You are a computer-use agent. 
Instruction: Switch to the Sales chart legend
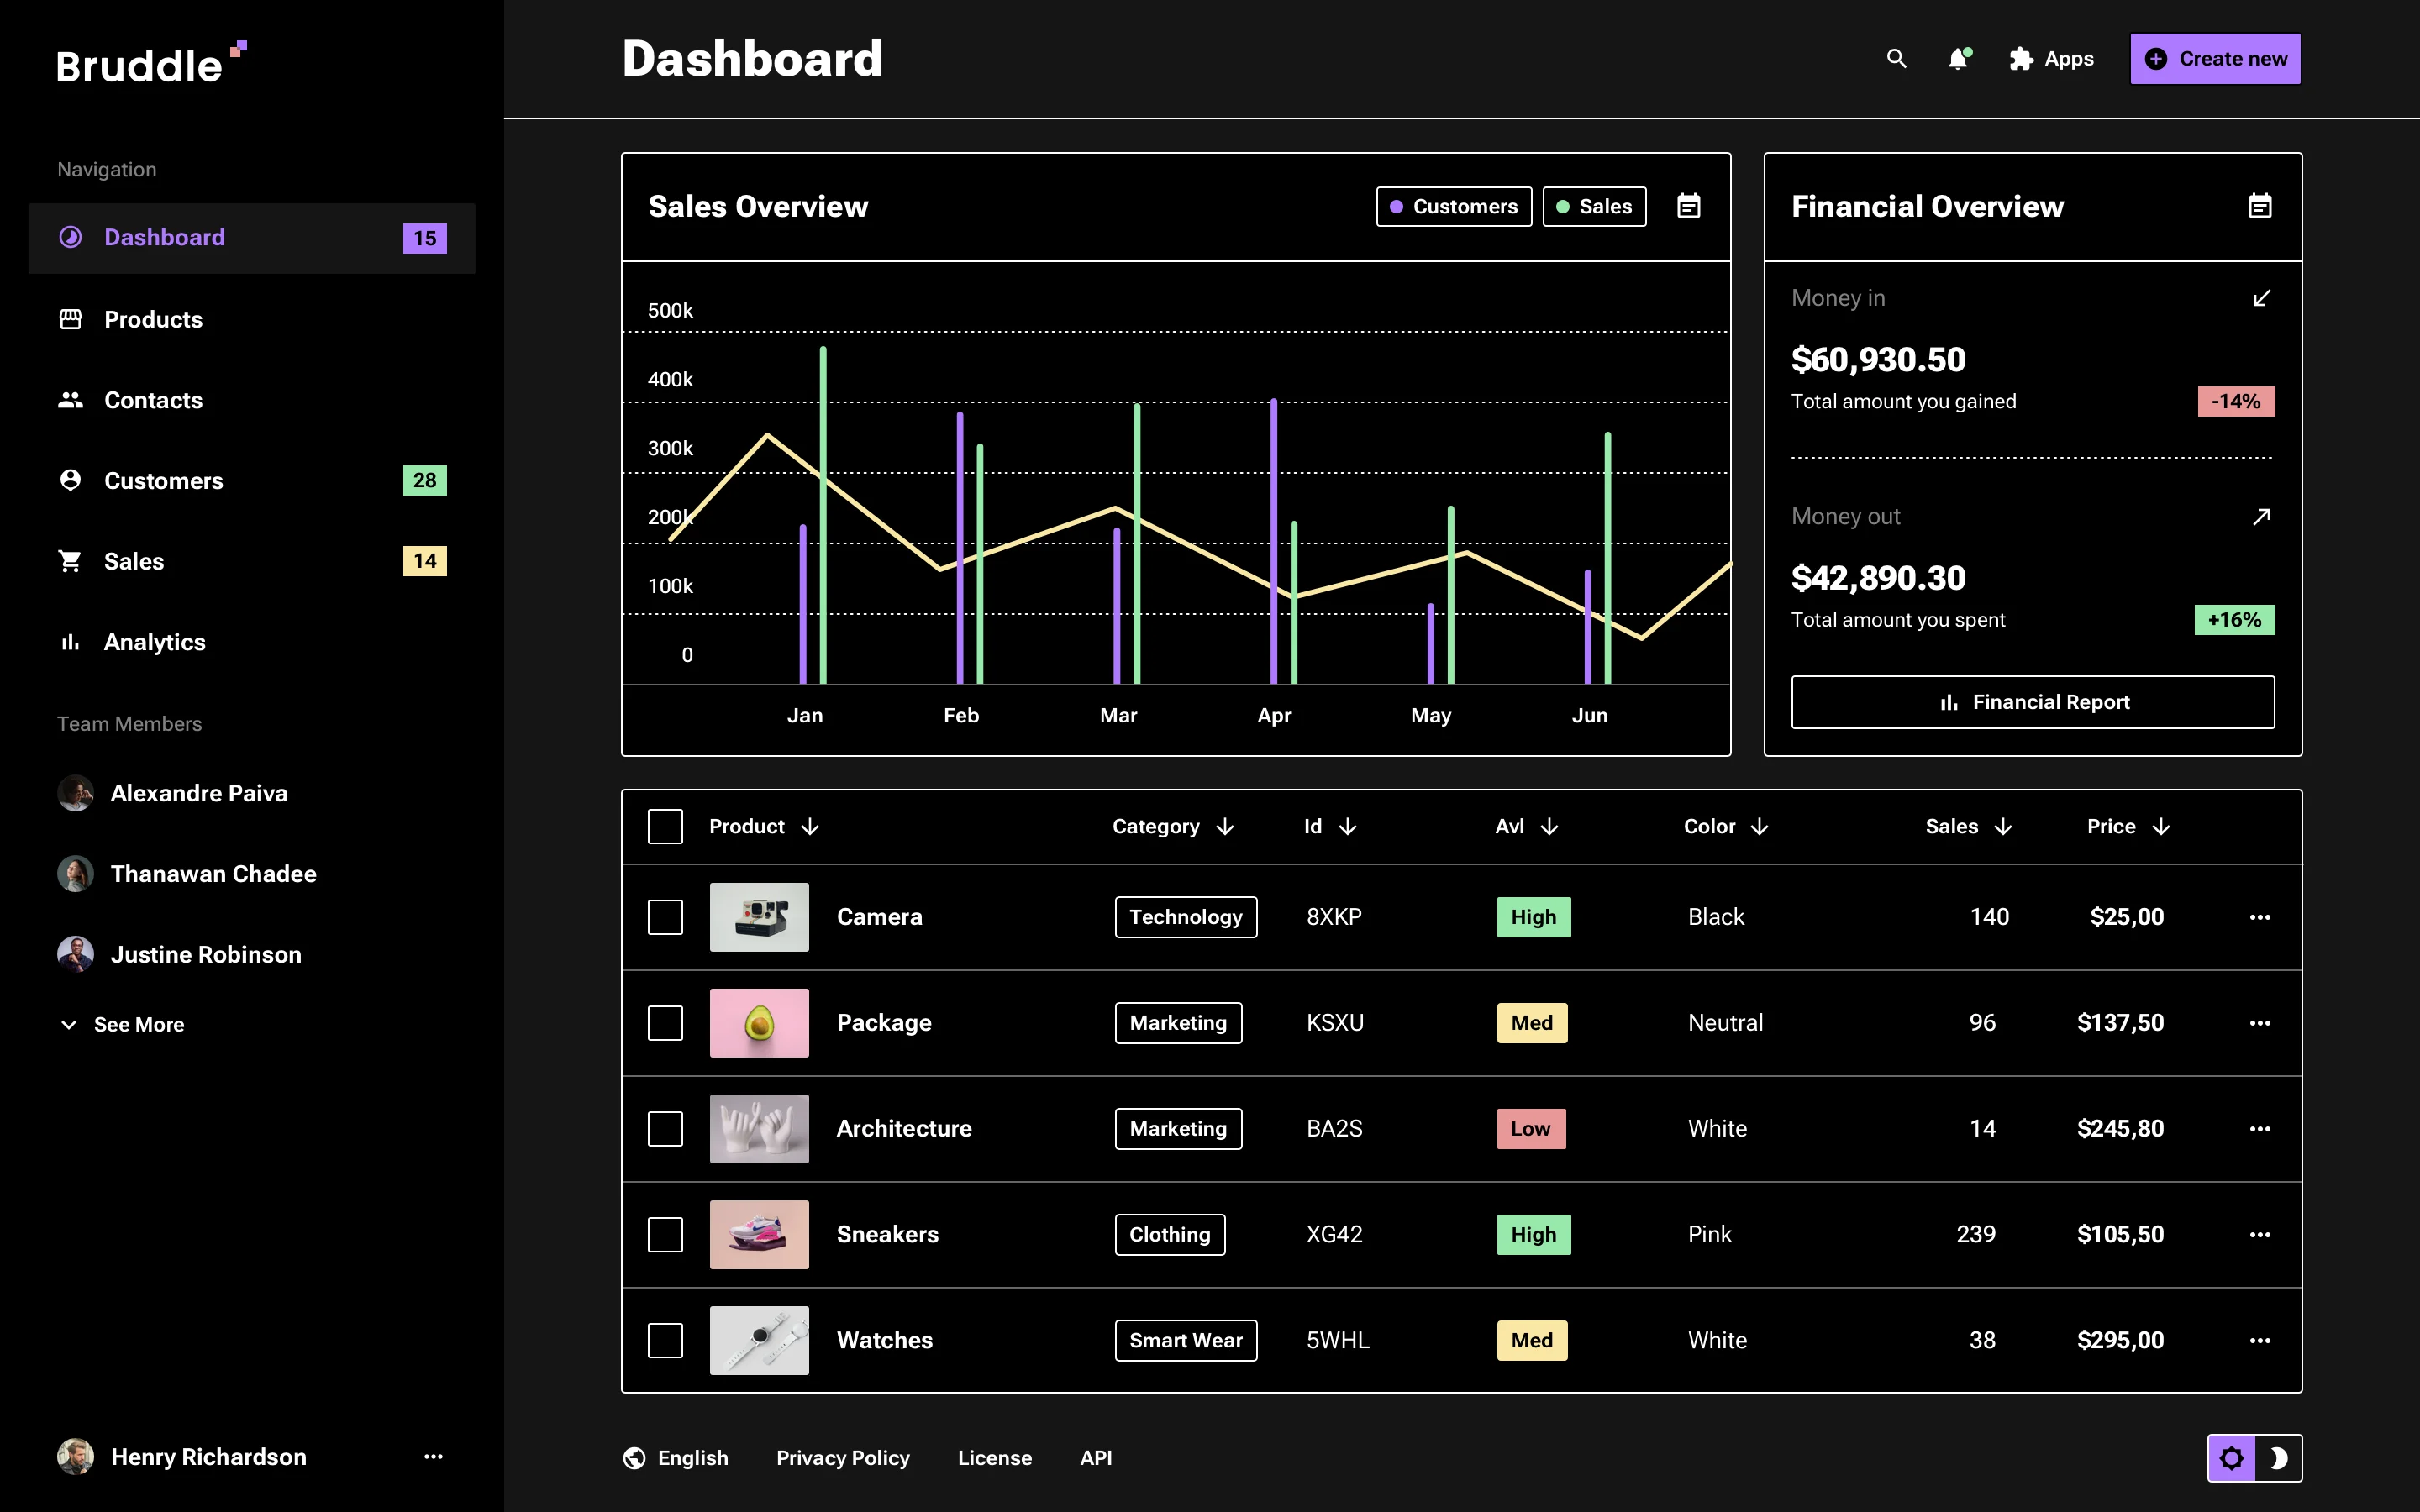[x=1594, y=206]
